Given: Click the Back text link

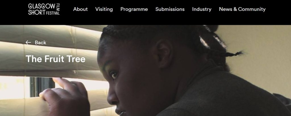Looking at the screenshot, I should (x=40, y=43).
